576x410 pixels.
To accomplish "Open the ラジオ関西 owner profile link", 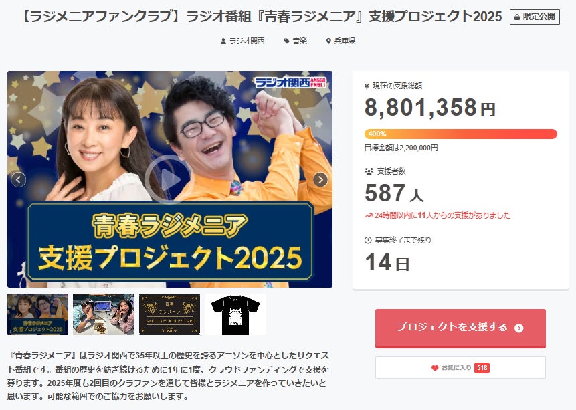I will [247, 41].
